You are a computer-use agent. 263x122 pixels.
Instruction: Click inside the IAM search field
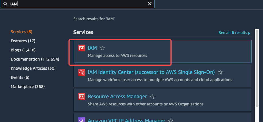pos(77,4)
